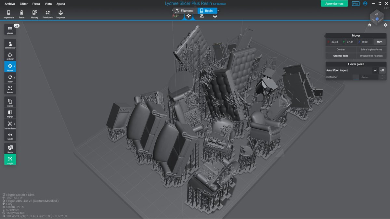Click the Plus subscription badge
This screenshot has height=219, width=390.
pyautogui.click(x=356, y=4)
